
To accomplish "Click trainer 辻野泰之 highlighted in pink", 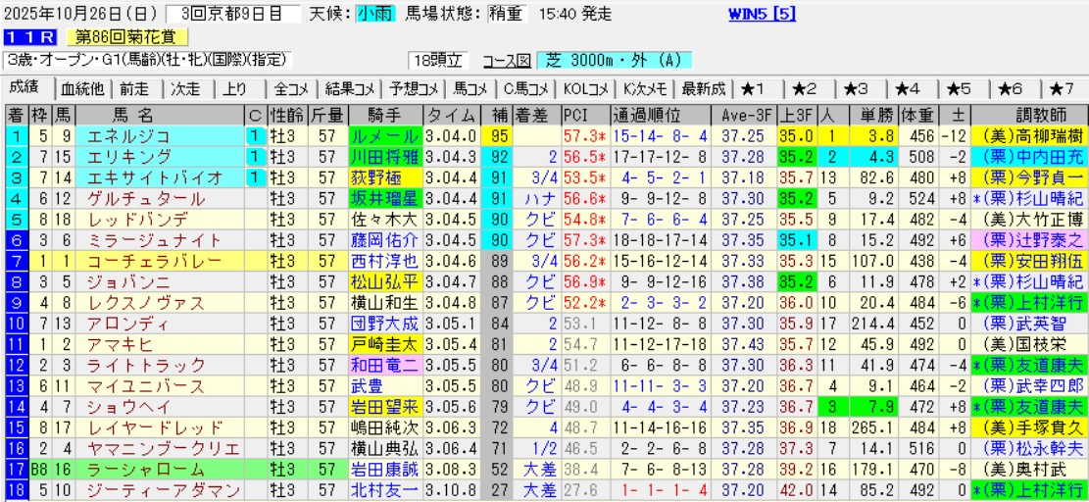I will coord(1029,240).
